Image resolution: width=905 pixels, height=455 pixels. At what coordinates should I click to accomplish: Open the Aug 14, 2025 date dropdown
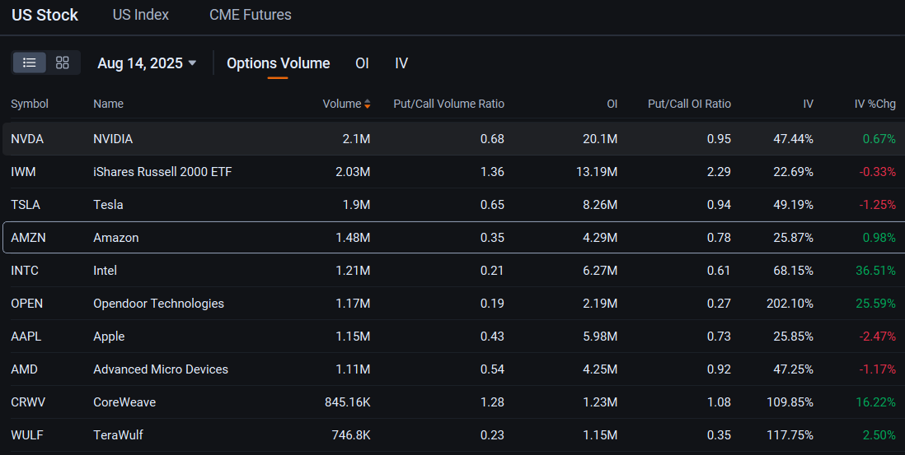148,63
